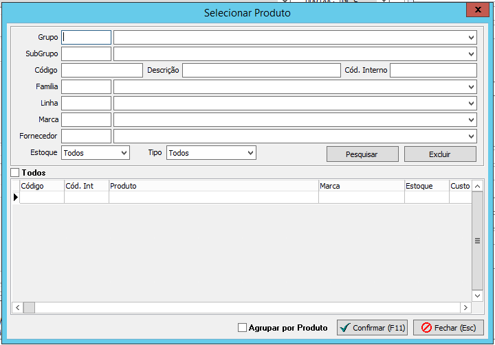This screenshot has width=495, height=345.
Task: Click the Excluir button
Action: 440,154
